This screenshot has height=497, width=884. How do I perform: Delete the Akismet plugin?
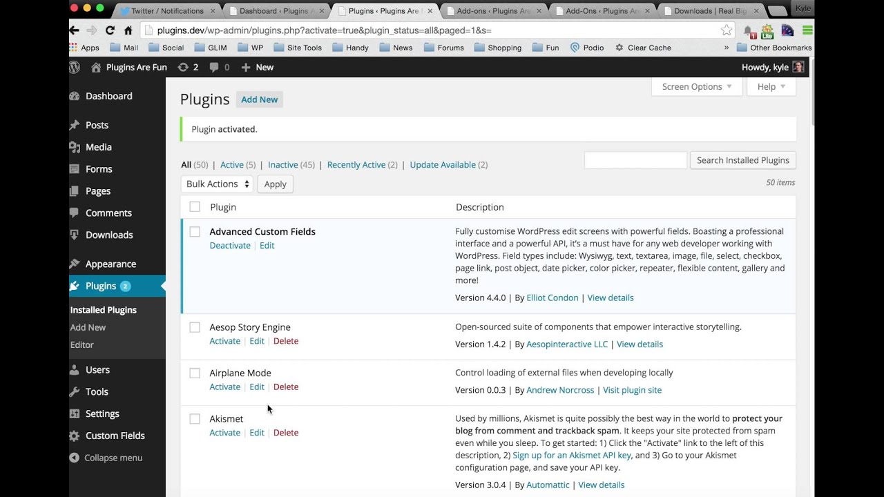pyautogui.click(x=286, y=433)
